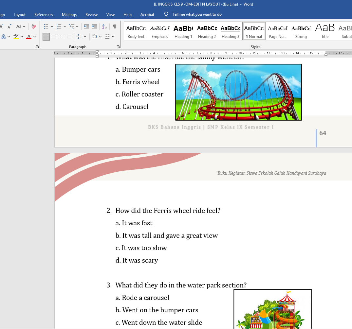The height and width of the screenshot is (329, 352).
Task: Expand the numbering library dropdown
Action: click(x=65, y=27)
